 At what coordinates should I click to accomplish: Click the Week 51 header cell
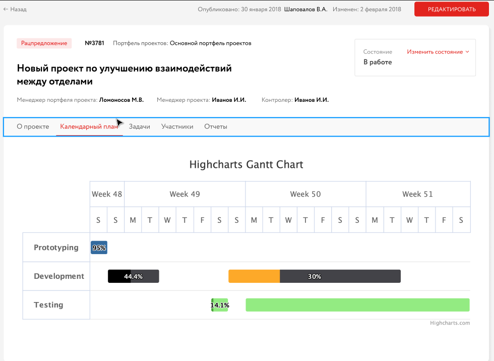tap(417, 194)
